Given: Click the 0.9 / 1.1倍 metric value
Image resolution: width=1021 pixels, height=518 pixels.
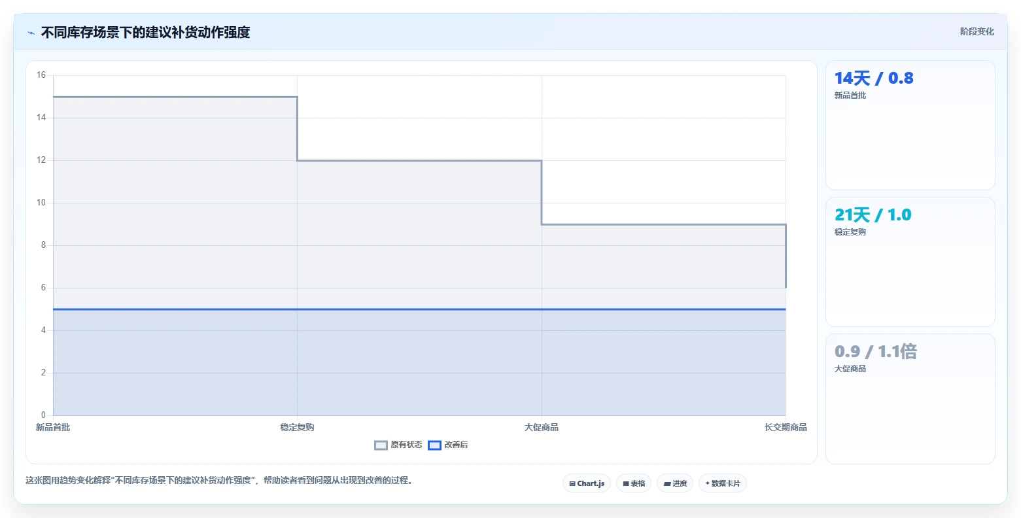Looking at the screenshot, I should click(x=876, y=351).
